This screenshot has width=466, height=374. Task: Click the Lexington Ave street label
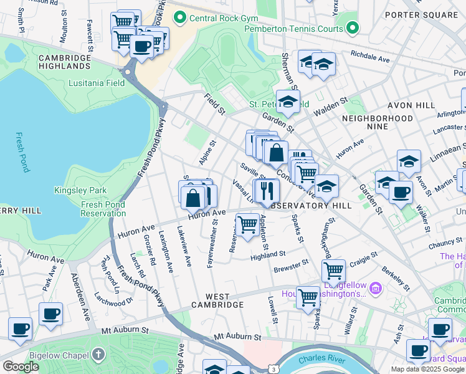[x=166, y=252]
